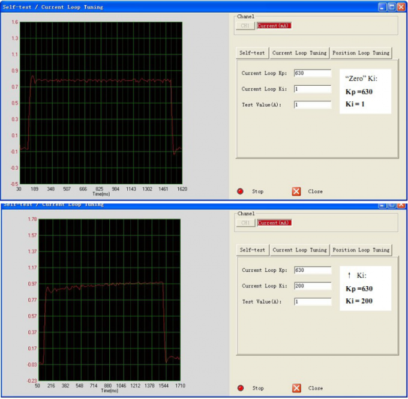Focus the Test Value(A) field in the bottom window
408x399 pixels.
(313, 301)
